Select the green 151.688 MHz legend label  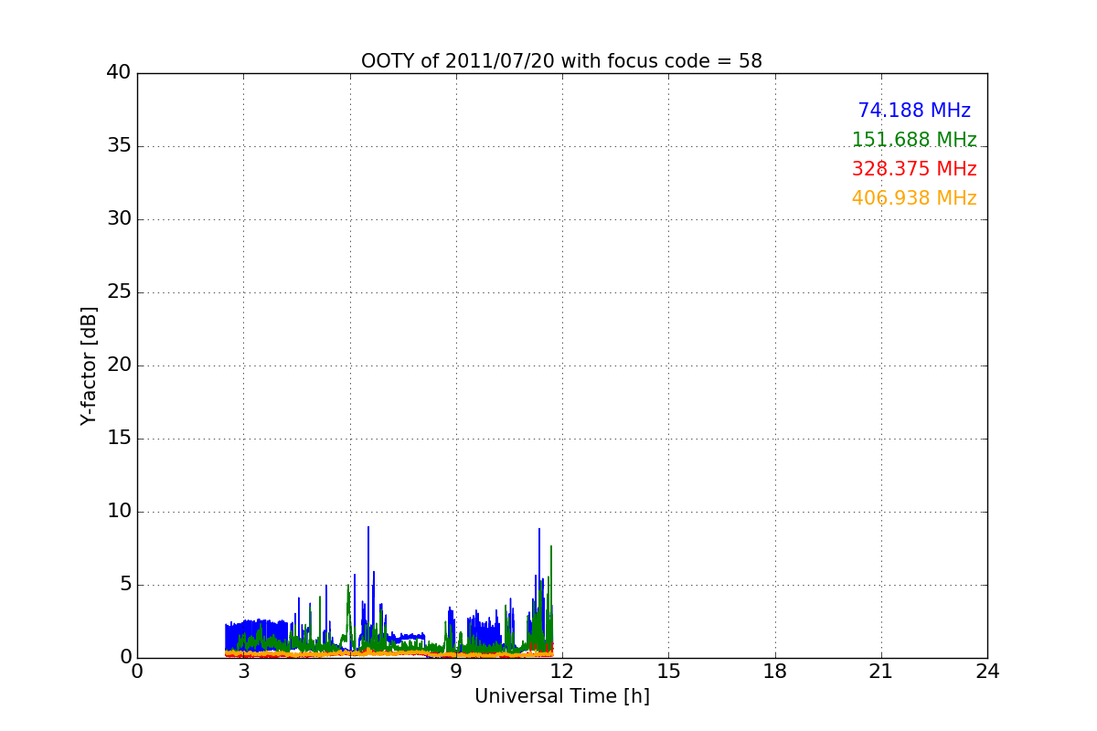coord(914,140)
